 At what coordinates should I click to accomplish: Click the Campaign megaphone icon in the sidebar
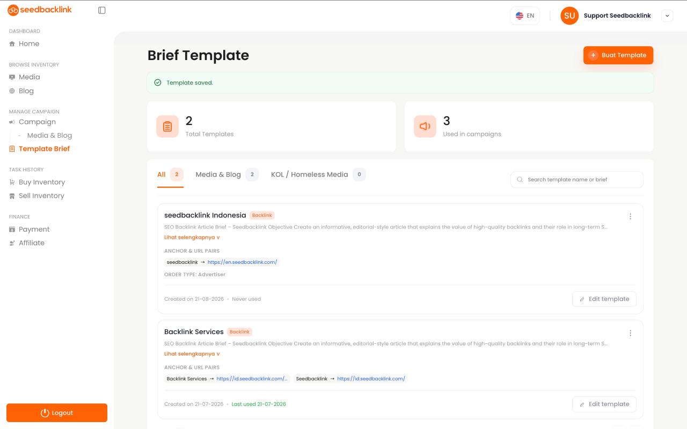tap(12, 122)
